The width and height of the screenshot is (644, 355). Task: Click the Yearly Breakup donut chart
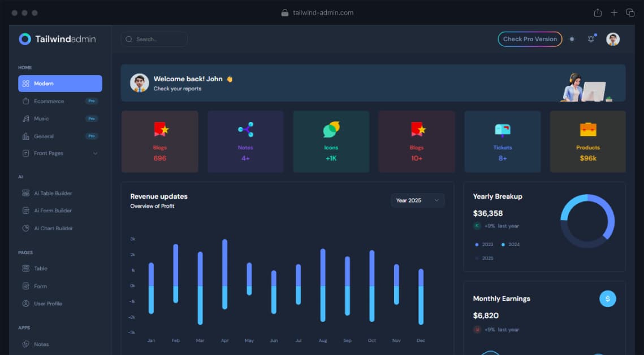pyautogui.click(x=587, y=221)
